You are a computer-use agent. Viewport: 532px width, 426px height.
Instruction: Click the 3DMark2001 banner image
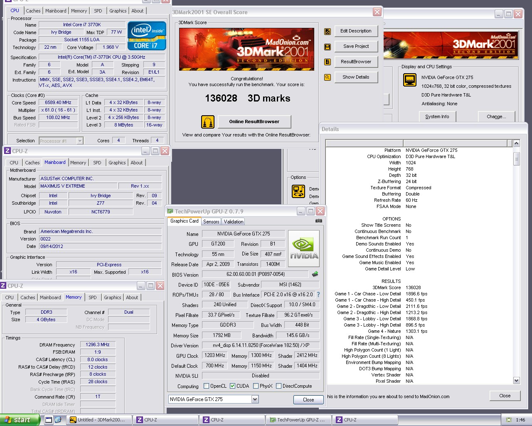coord(246,49)
